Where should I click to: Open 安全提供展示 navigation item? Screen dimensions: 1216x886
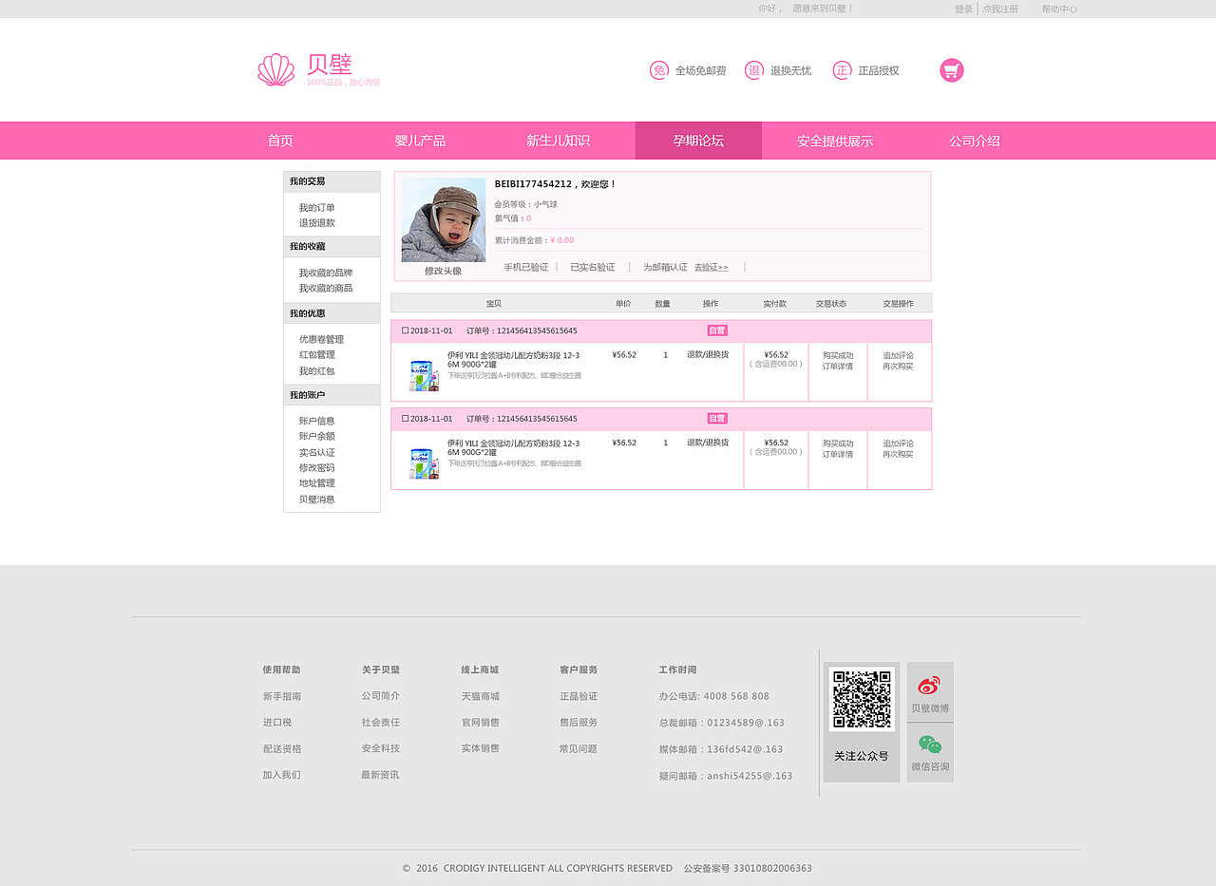click(x=835, y=141)
